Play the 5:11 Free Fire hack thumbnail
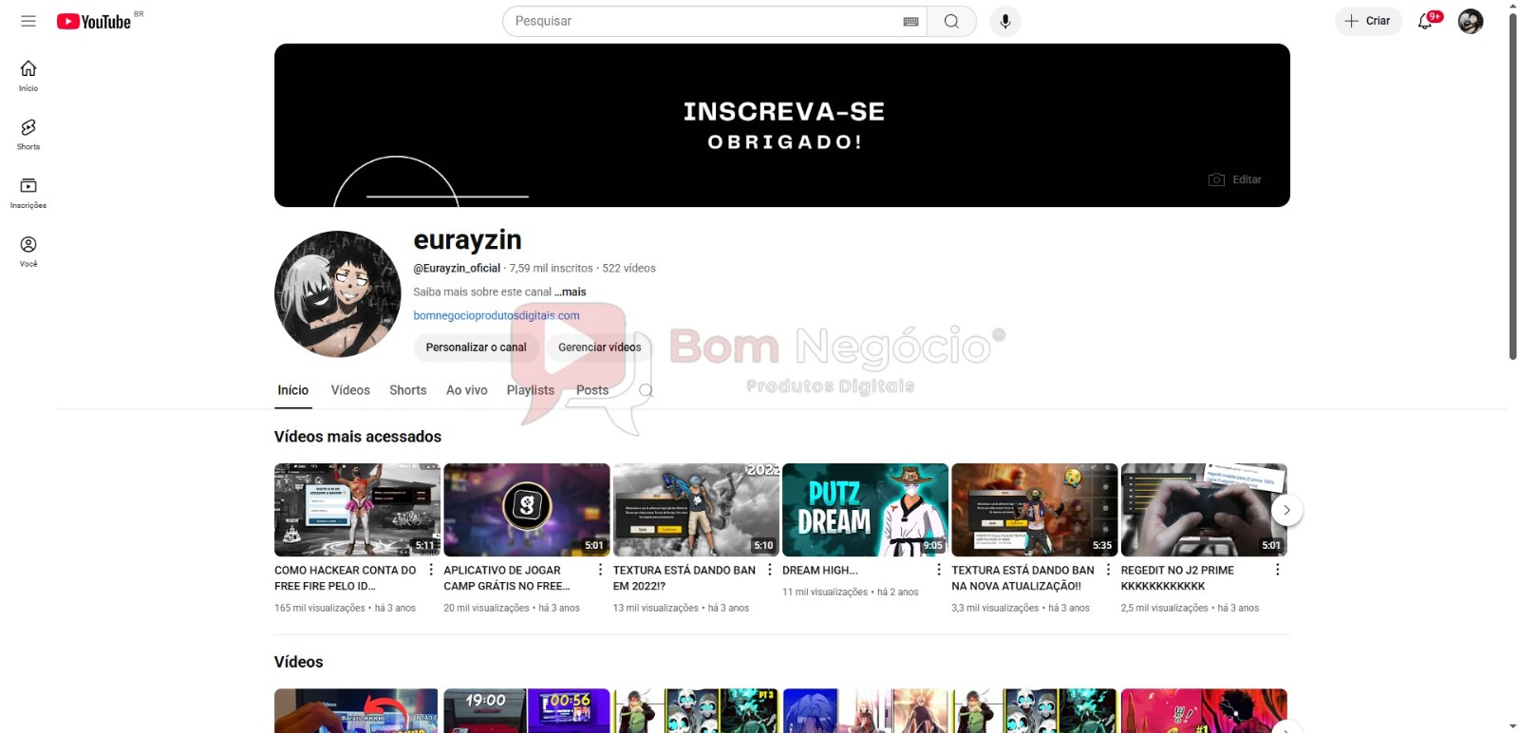The height and width of the screenshot is (733, 1519). 357,510
